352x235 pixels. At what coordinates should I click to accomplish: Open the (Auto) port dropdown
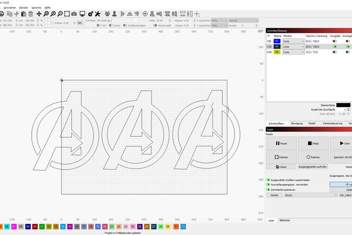[311, 195]
